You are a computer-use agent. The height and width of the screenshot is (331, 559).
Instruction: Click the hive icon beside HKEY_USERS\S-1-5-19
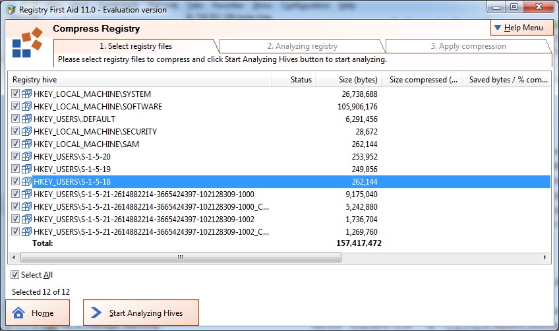(x=26, y=169)
